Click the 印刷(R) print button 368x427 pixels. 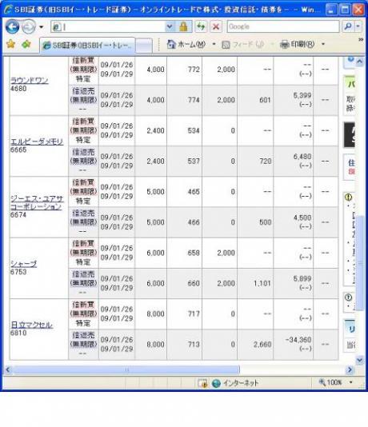pyautogui.click(x=298, y=44)
